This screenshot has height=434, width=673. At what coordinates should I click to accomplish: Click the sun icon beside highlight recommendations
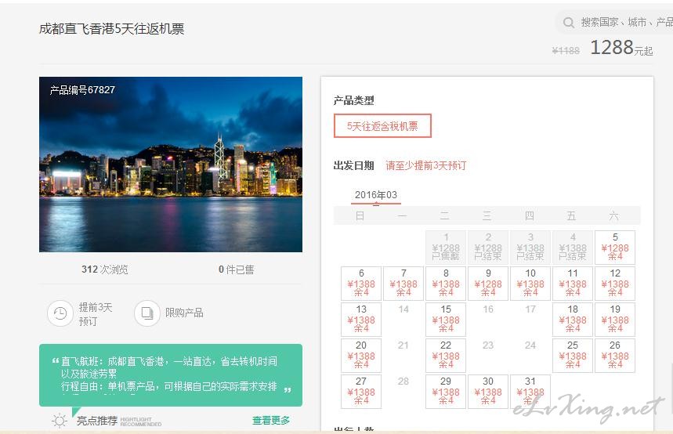[60, 421]
